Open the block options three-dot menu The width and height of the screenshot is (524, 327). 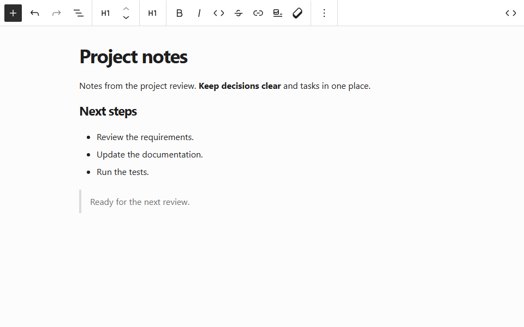click(324, 13)
